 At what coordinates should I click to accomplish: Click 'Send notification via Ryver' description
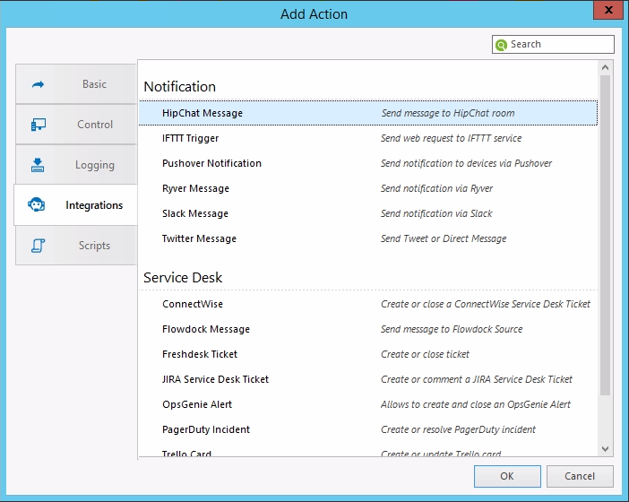coord(436,188)
